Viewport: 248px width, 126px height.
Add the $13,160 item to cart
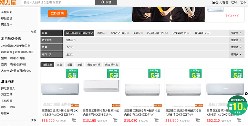pos(115,120)
